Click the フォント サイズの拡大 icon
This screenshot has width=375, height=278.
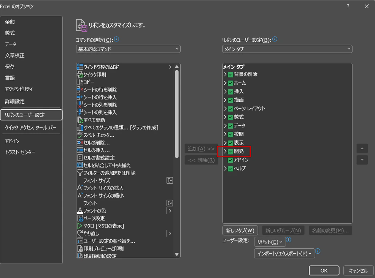80,188
